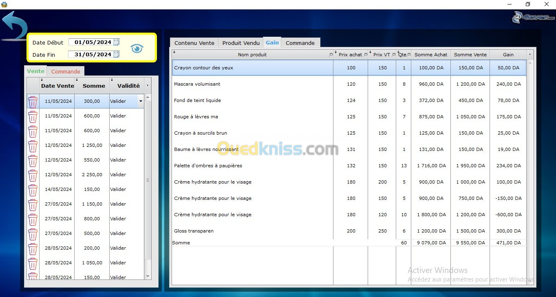Click trash icon of the 14/05/2024 sale
Screen dimensions: 556x297
tap(33, 190)
